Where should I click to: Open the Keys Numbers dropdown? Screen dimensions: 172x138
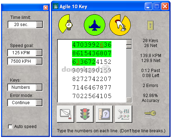39,87
